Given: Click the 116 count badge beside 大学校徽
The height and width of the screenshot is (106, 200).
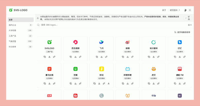Looking at the screenshot, I should 30,30.
